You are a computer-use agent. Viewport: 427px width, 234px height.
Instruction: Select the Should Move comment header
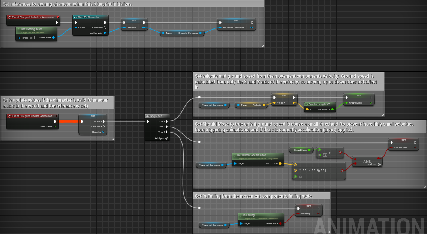pyautogui.click(x=309, y=127)
